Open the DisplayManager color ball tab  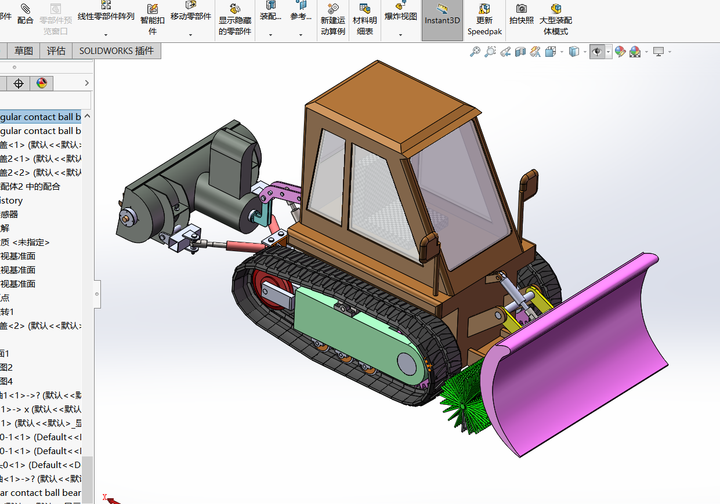(x=42, y=84)
